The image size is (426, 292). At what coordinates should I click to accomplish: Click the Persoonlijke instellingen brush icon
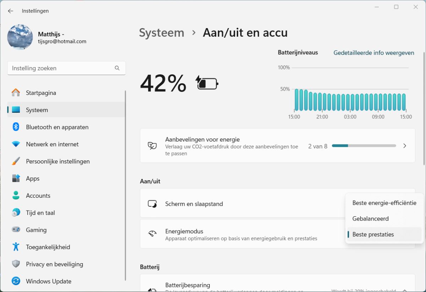pos(16,161)
